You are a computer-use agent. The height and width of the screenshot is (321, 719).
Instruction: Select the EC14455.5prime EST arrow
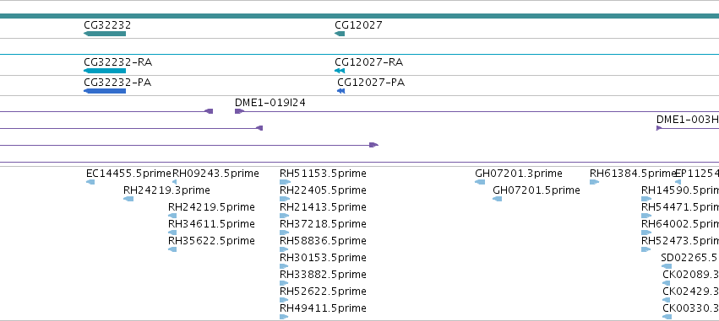click(x=90, y=182)
